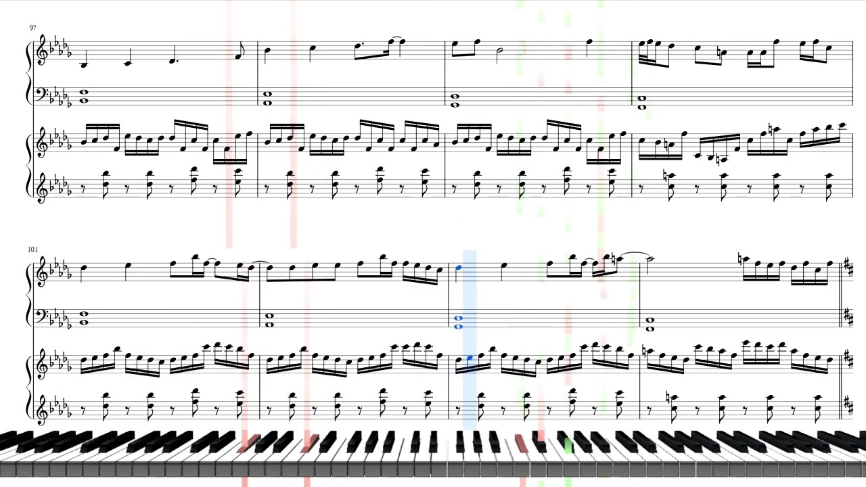Click the treble clef at measure 101 top staff
The image size is (866, 487).
(43, 273)
